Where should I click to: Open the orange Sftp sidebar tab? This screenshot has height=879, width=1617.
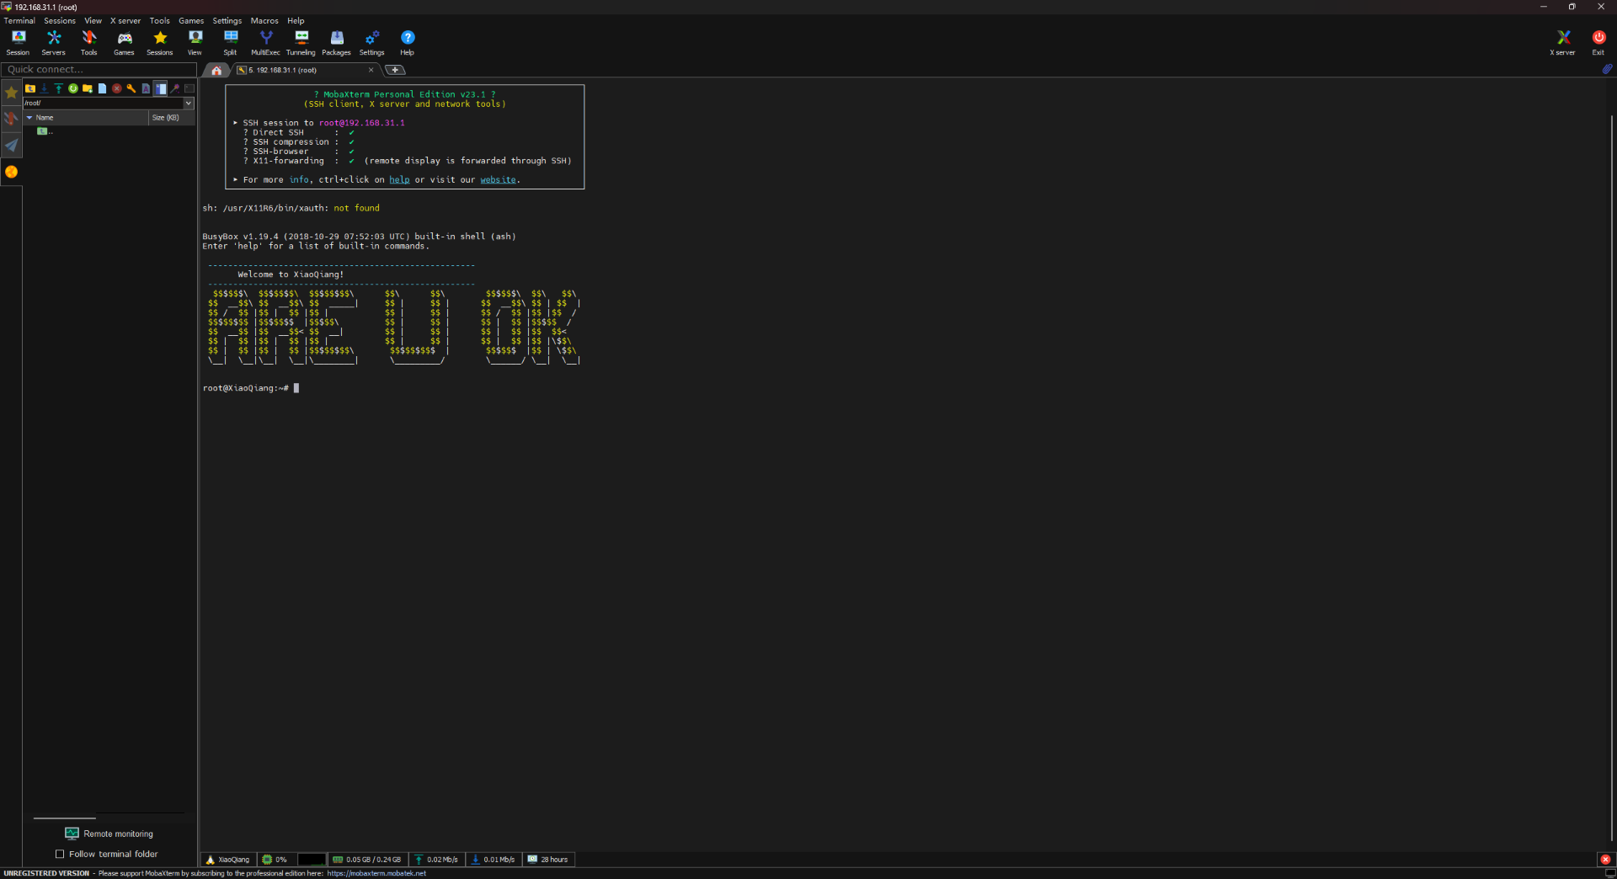pos(11,172)
